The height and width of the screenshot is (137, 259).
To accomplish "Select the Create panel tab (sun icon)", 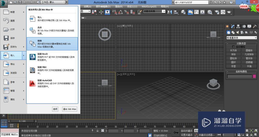I will pos(227,26).
